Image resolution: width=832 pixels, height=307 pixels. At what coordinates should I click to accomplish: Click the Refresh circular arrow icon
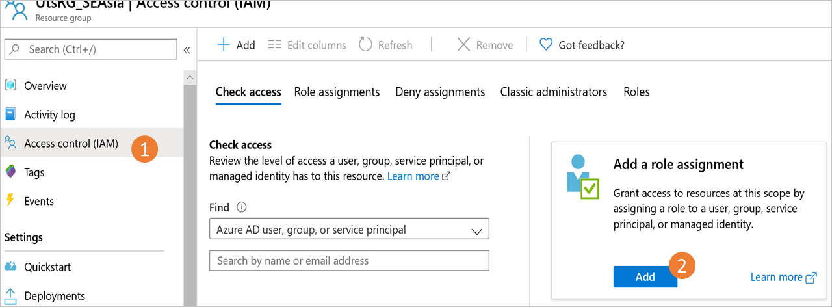[x=365, y=45]
